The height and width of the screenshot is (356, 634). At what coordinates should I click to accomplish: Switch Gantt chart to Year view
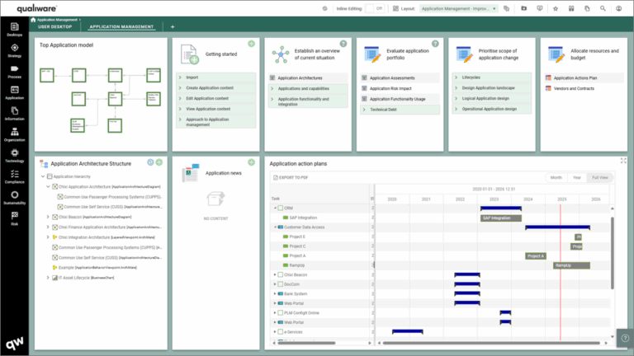click(578, 177)
